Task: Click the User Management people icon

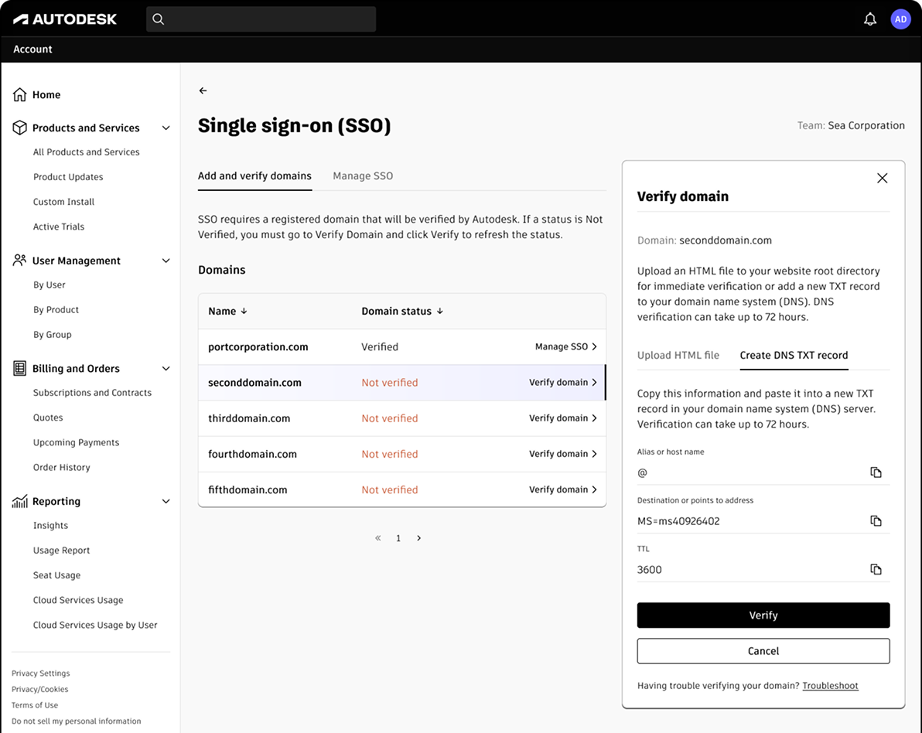Action: (x=19, y=261)
